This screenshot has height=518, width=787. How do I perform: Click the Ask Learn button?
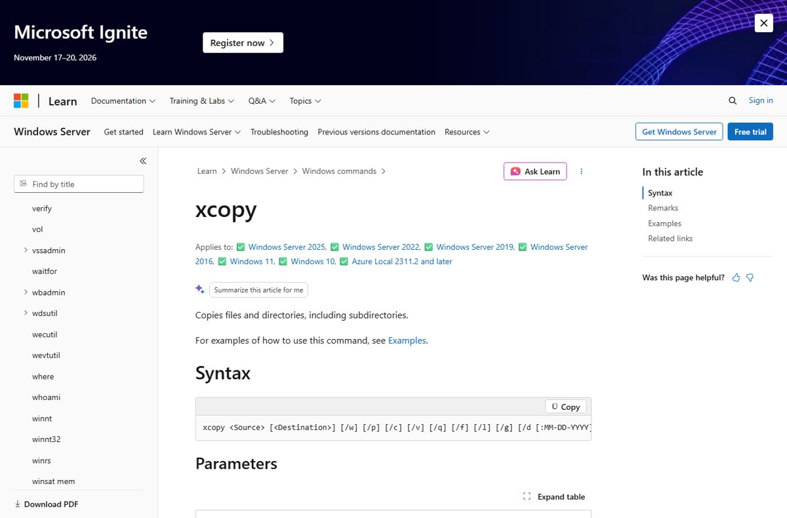(x=535, y=171)
